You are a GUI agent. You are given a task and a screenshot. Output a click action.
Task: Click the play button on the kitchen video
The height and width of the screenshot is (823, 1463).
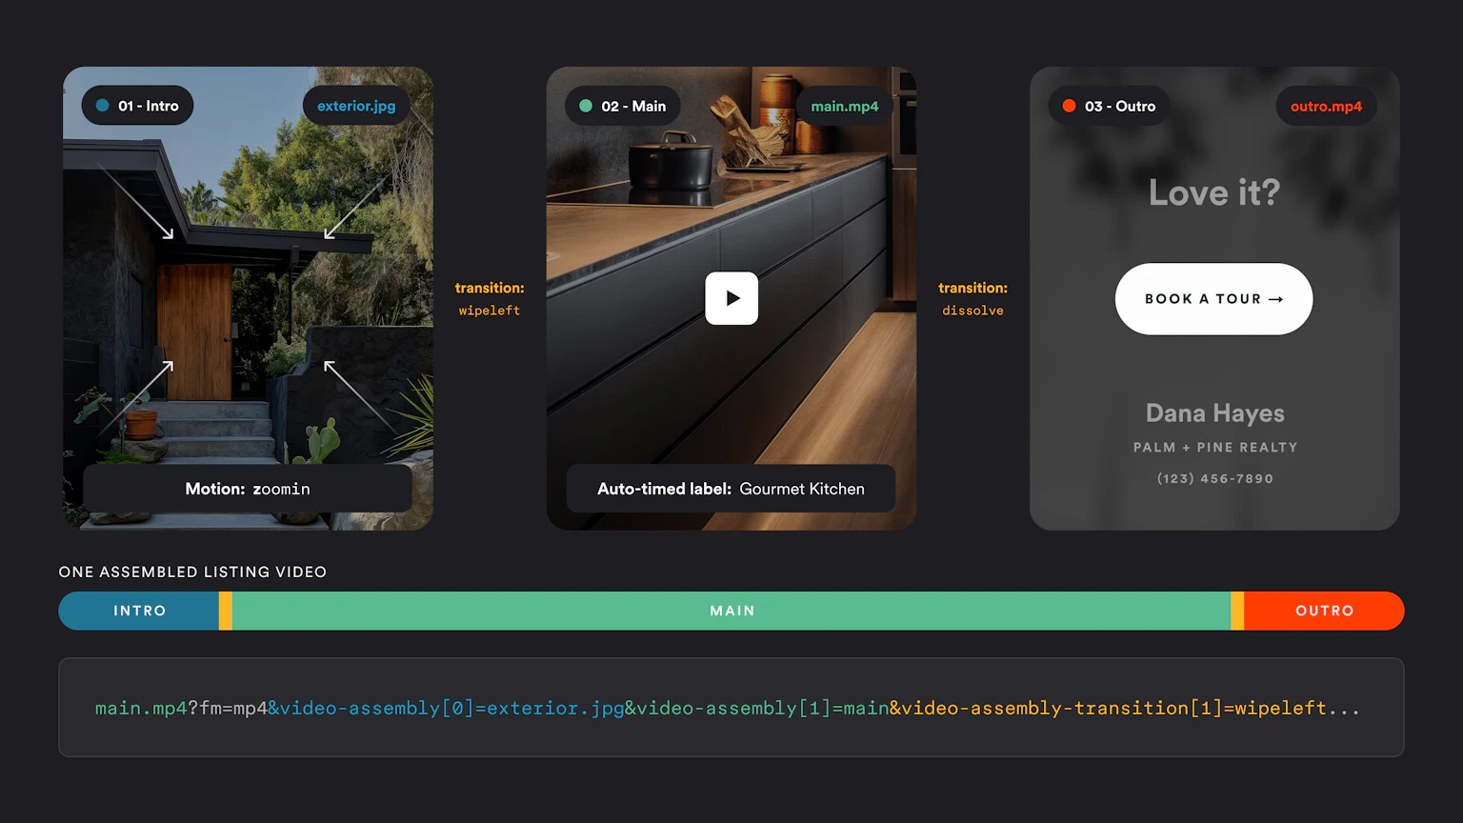pyautogui.click(x=731, y=298)
